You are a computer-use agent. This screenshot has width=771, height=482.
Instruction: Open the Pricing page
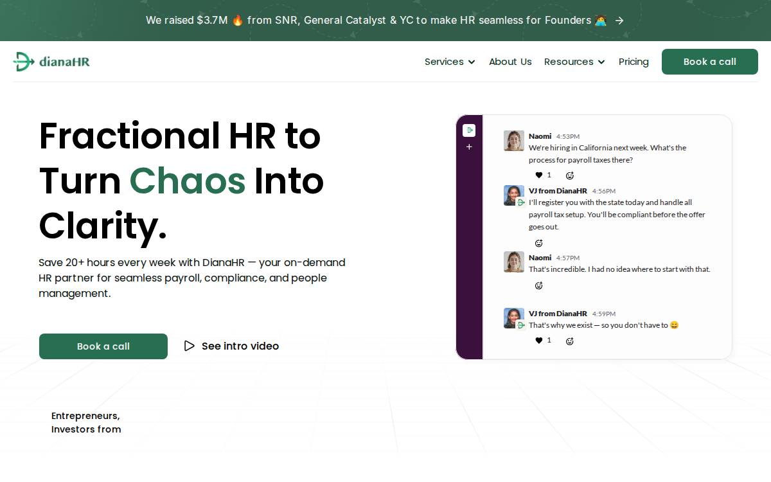coord(634,62)
